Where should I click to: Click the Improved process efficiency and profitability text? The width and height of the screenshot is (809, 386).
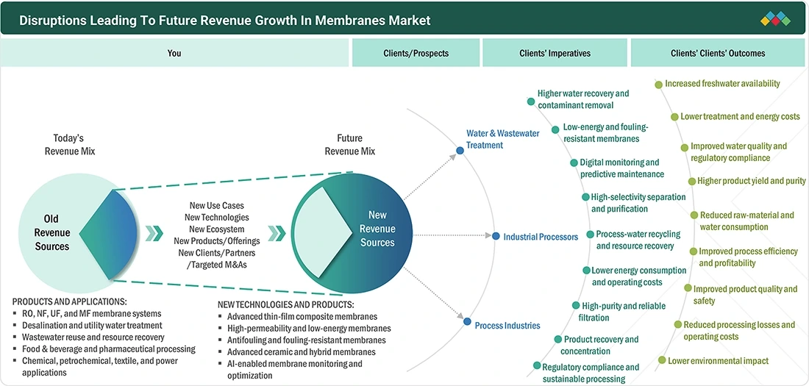click(748, 257)
